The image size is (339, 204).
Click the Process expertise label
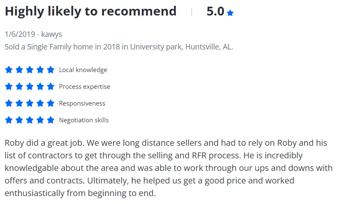tap(85, 87)
